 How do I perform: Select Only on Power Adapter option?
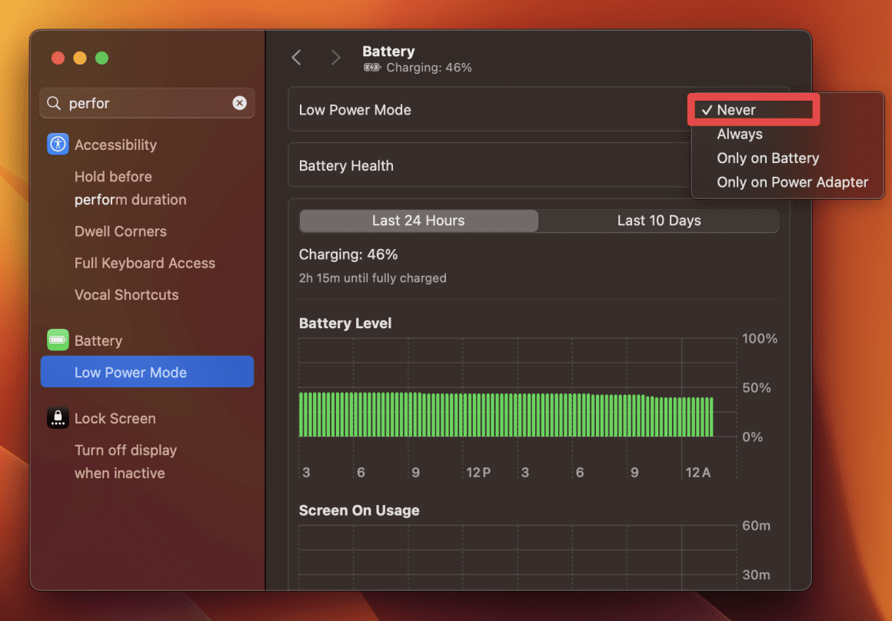click(792, 182)
